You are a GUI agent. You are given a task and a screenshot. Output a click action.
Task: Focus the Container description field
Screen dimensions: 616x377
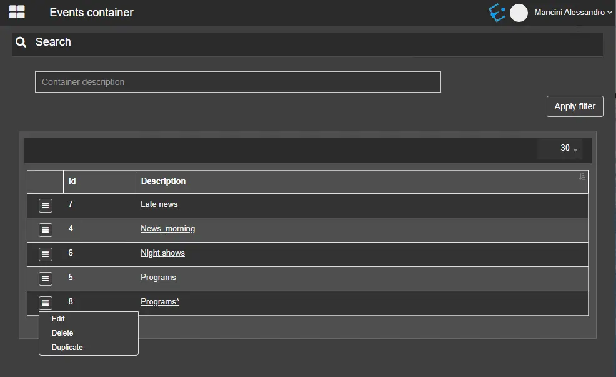(x=237, y=82)
